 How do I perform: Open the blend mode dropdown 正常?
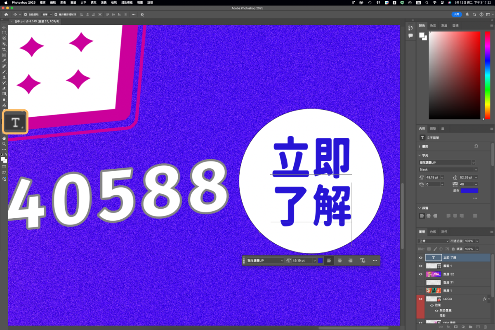434,241
